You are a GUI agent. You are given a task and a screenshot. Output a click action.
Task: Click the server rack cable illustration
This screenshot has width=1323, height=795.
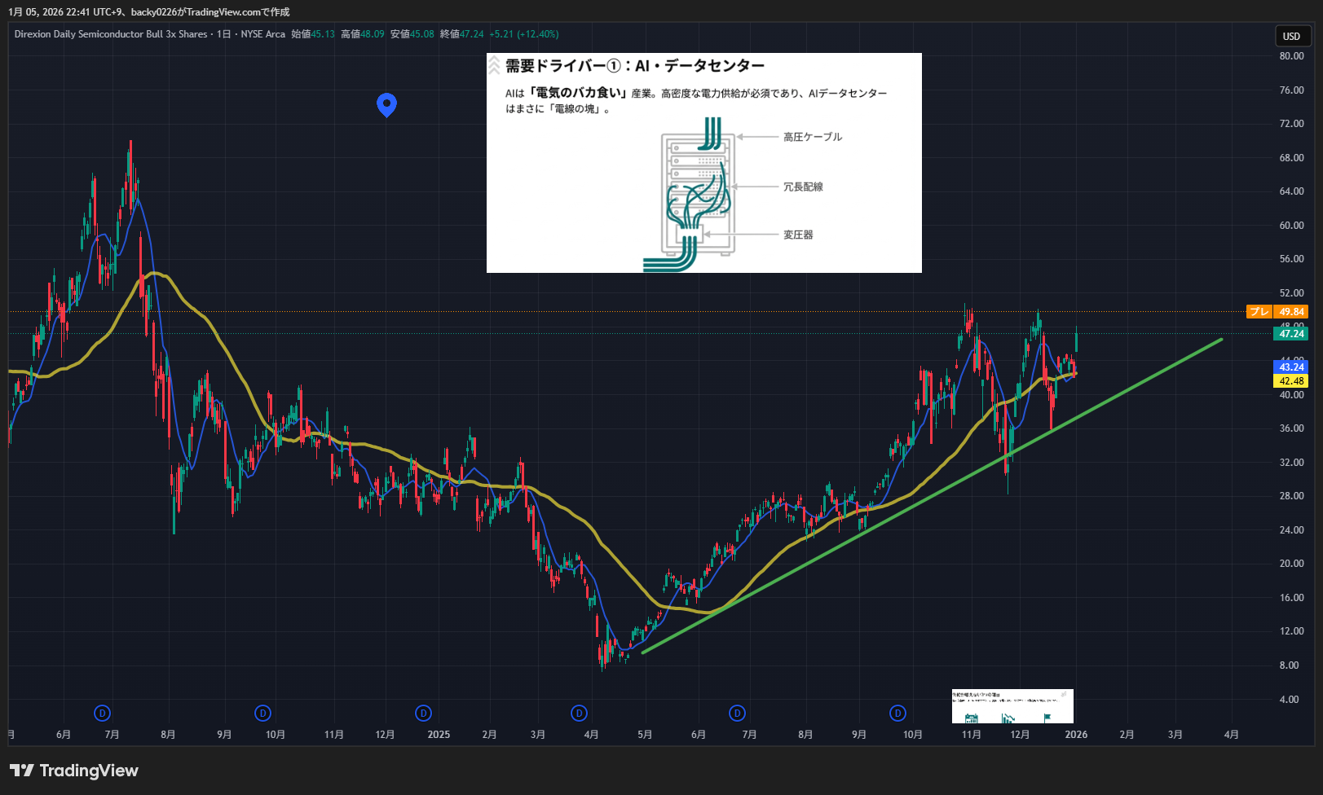coord(695,195)
